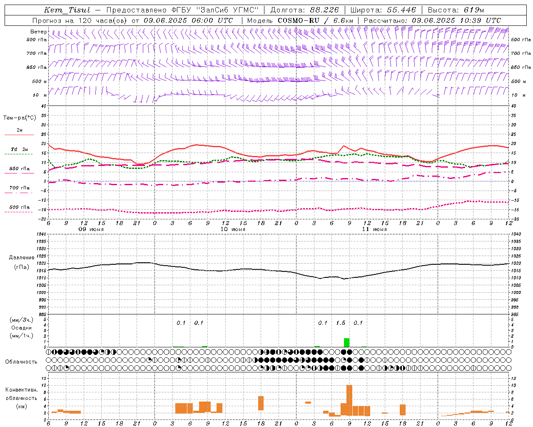Click the tallest green precipitation bar

click(x=346, y=342)
